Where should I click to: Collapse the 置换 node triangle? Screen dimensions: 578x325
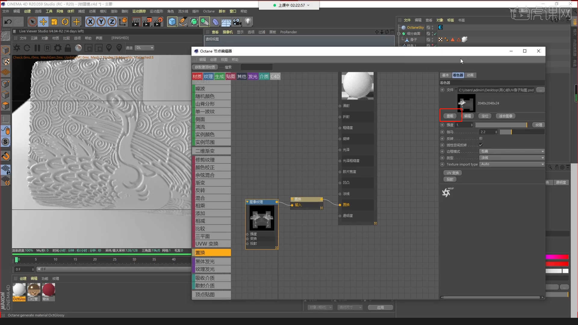pos(292,199)
